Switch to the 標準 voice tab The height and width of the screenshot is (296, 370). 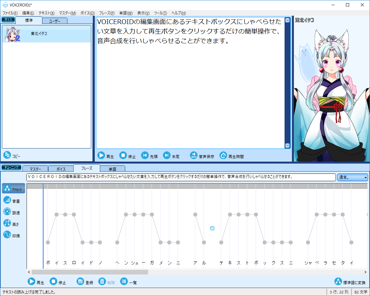point(29,20)
